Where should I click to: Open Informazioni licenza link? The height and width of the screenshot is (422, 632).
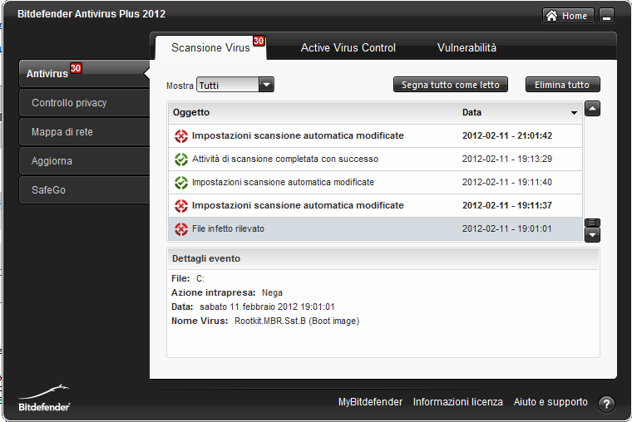click(458, 402)
